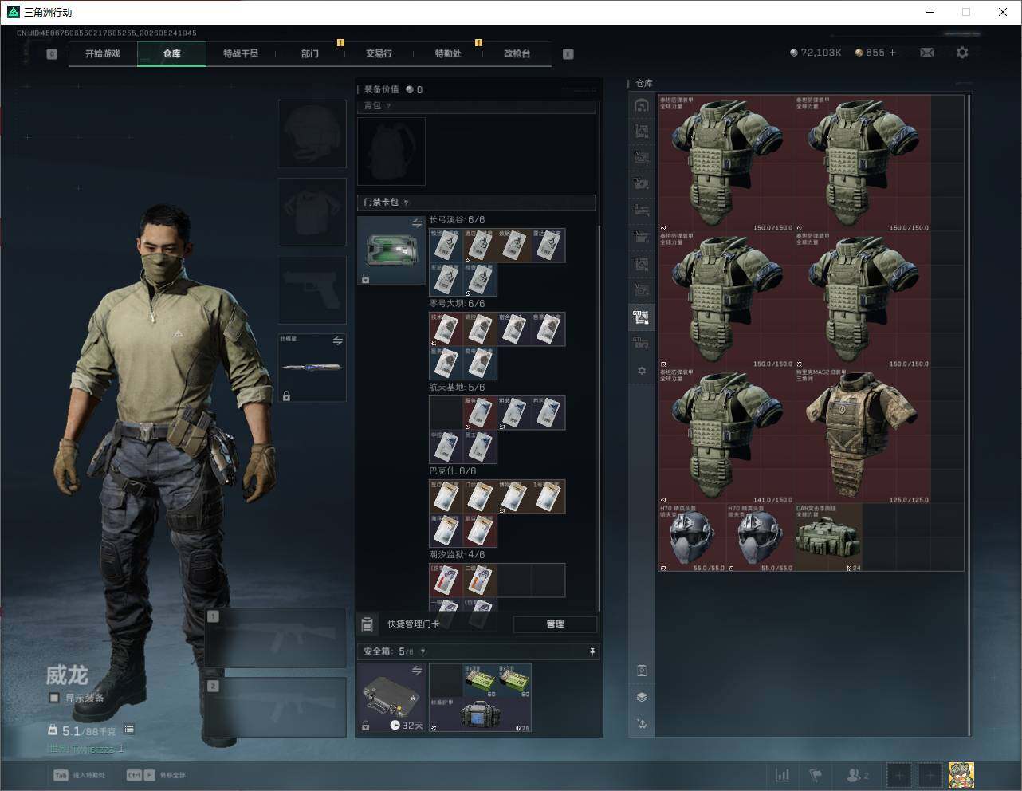Image resolution: width=1022 pixels, height=791 pixels.
Task: Click the swap arrows on keycard case
Action: (x=416, y=224)
